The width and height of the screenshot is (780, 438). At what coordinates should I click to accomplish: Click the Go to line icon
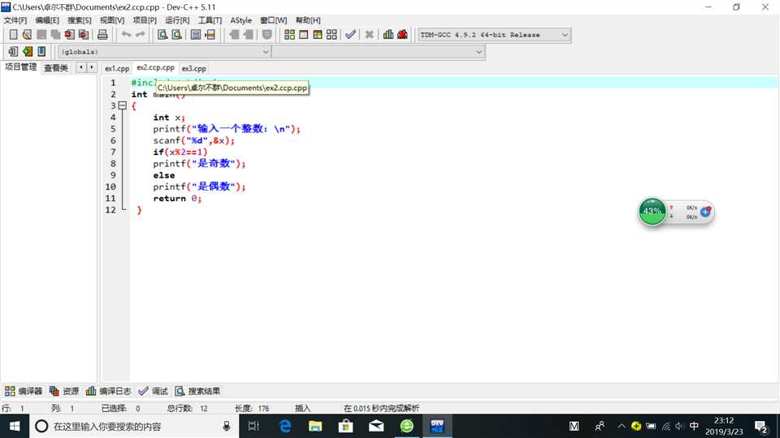[x=210, y=34]
